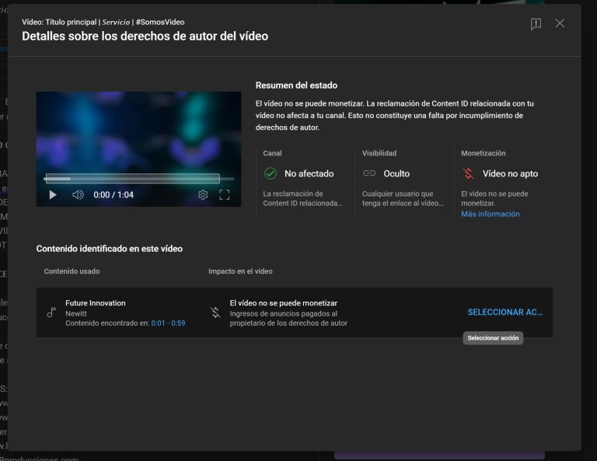Screen dimensions: 597x461
Task: Click the green No afectado check icon
Action: tap(271, 173)
